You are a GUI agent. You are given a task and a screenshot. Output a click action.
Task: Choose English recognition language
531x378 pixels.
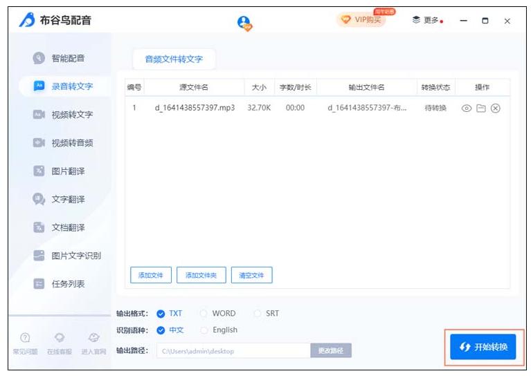click(x=204, y=330)
